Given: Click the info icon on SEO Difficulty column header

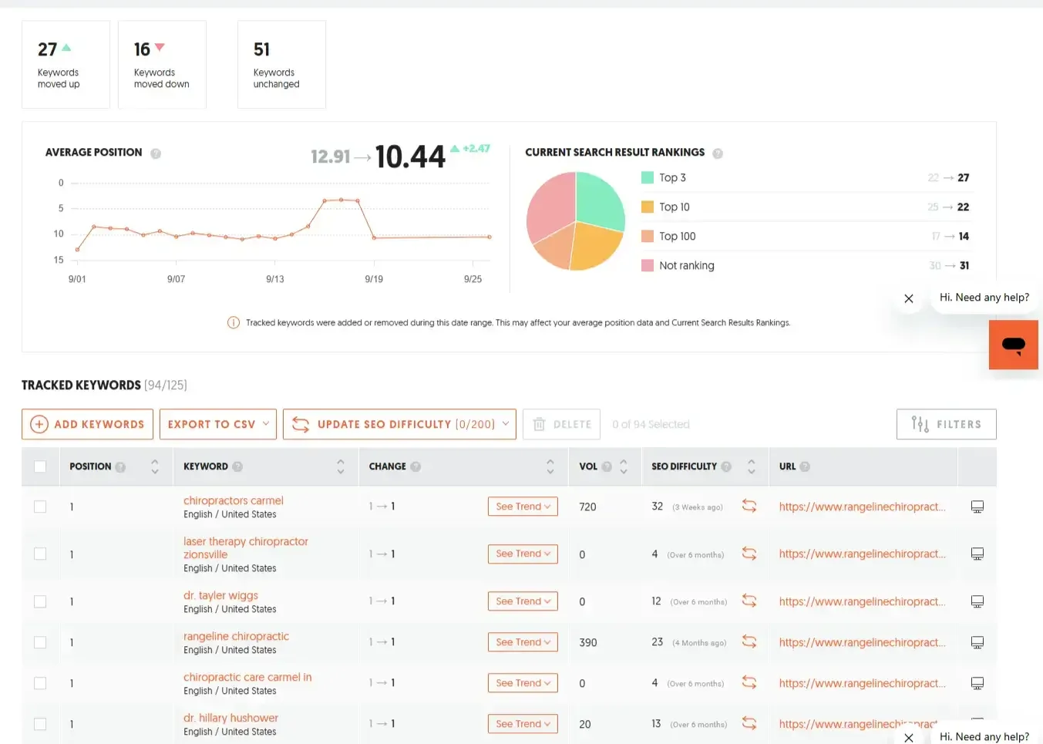Looking at the screenshot, I should (725, 466).
